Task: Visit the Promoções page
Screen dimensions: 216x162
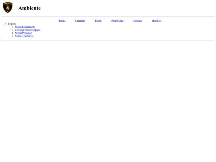Action: (x=117, y=21)
